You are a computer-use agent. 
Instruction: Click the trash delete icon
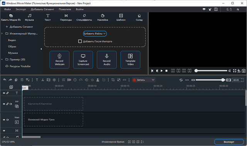pos(22,80)
